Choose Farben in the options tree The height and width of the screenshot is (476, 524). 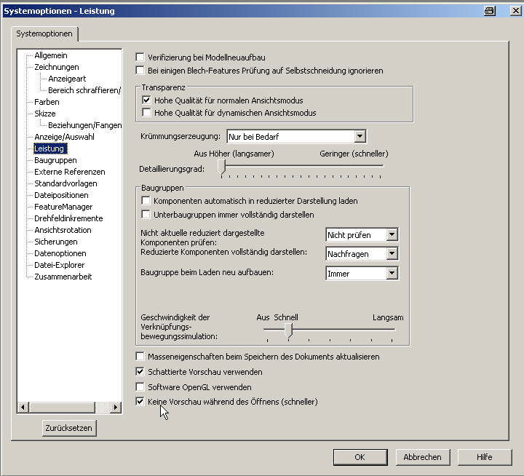point(47,102)
